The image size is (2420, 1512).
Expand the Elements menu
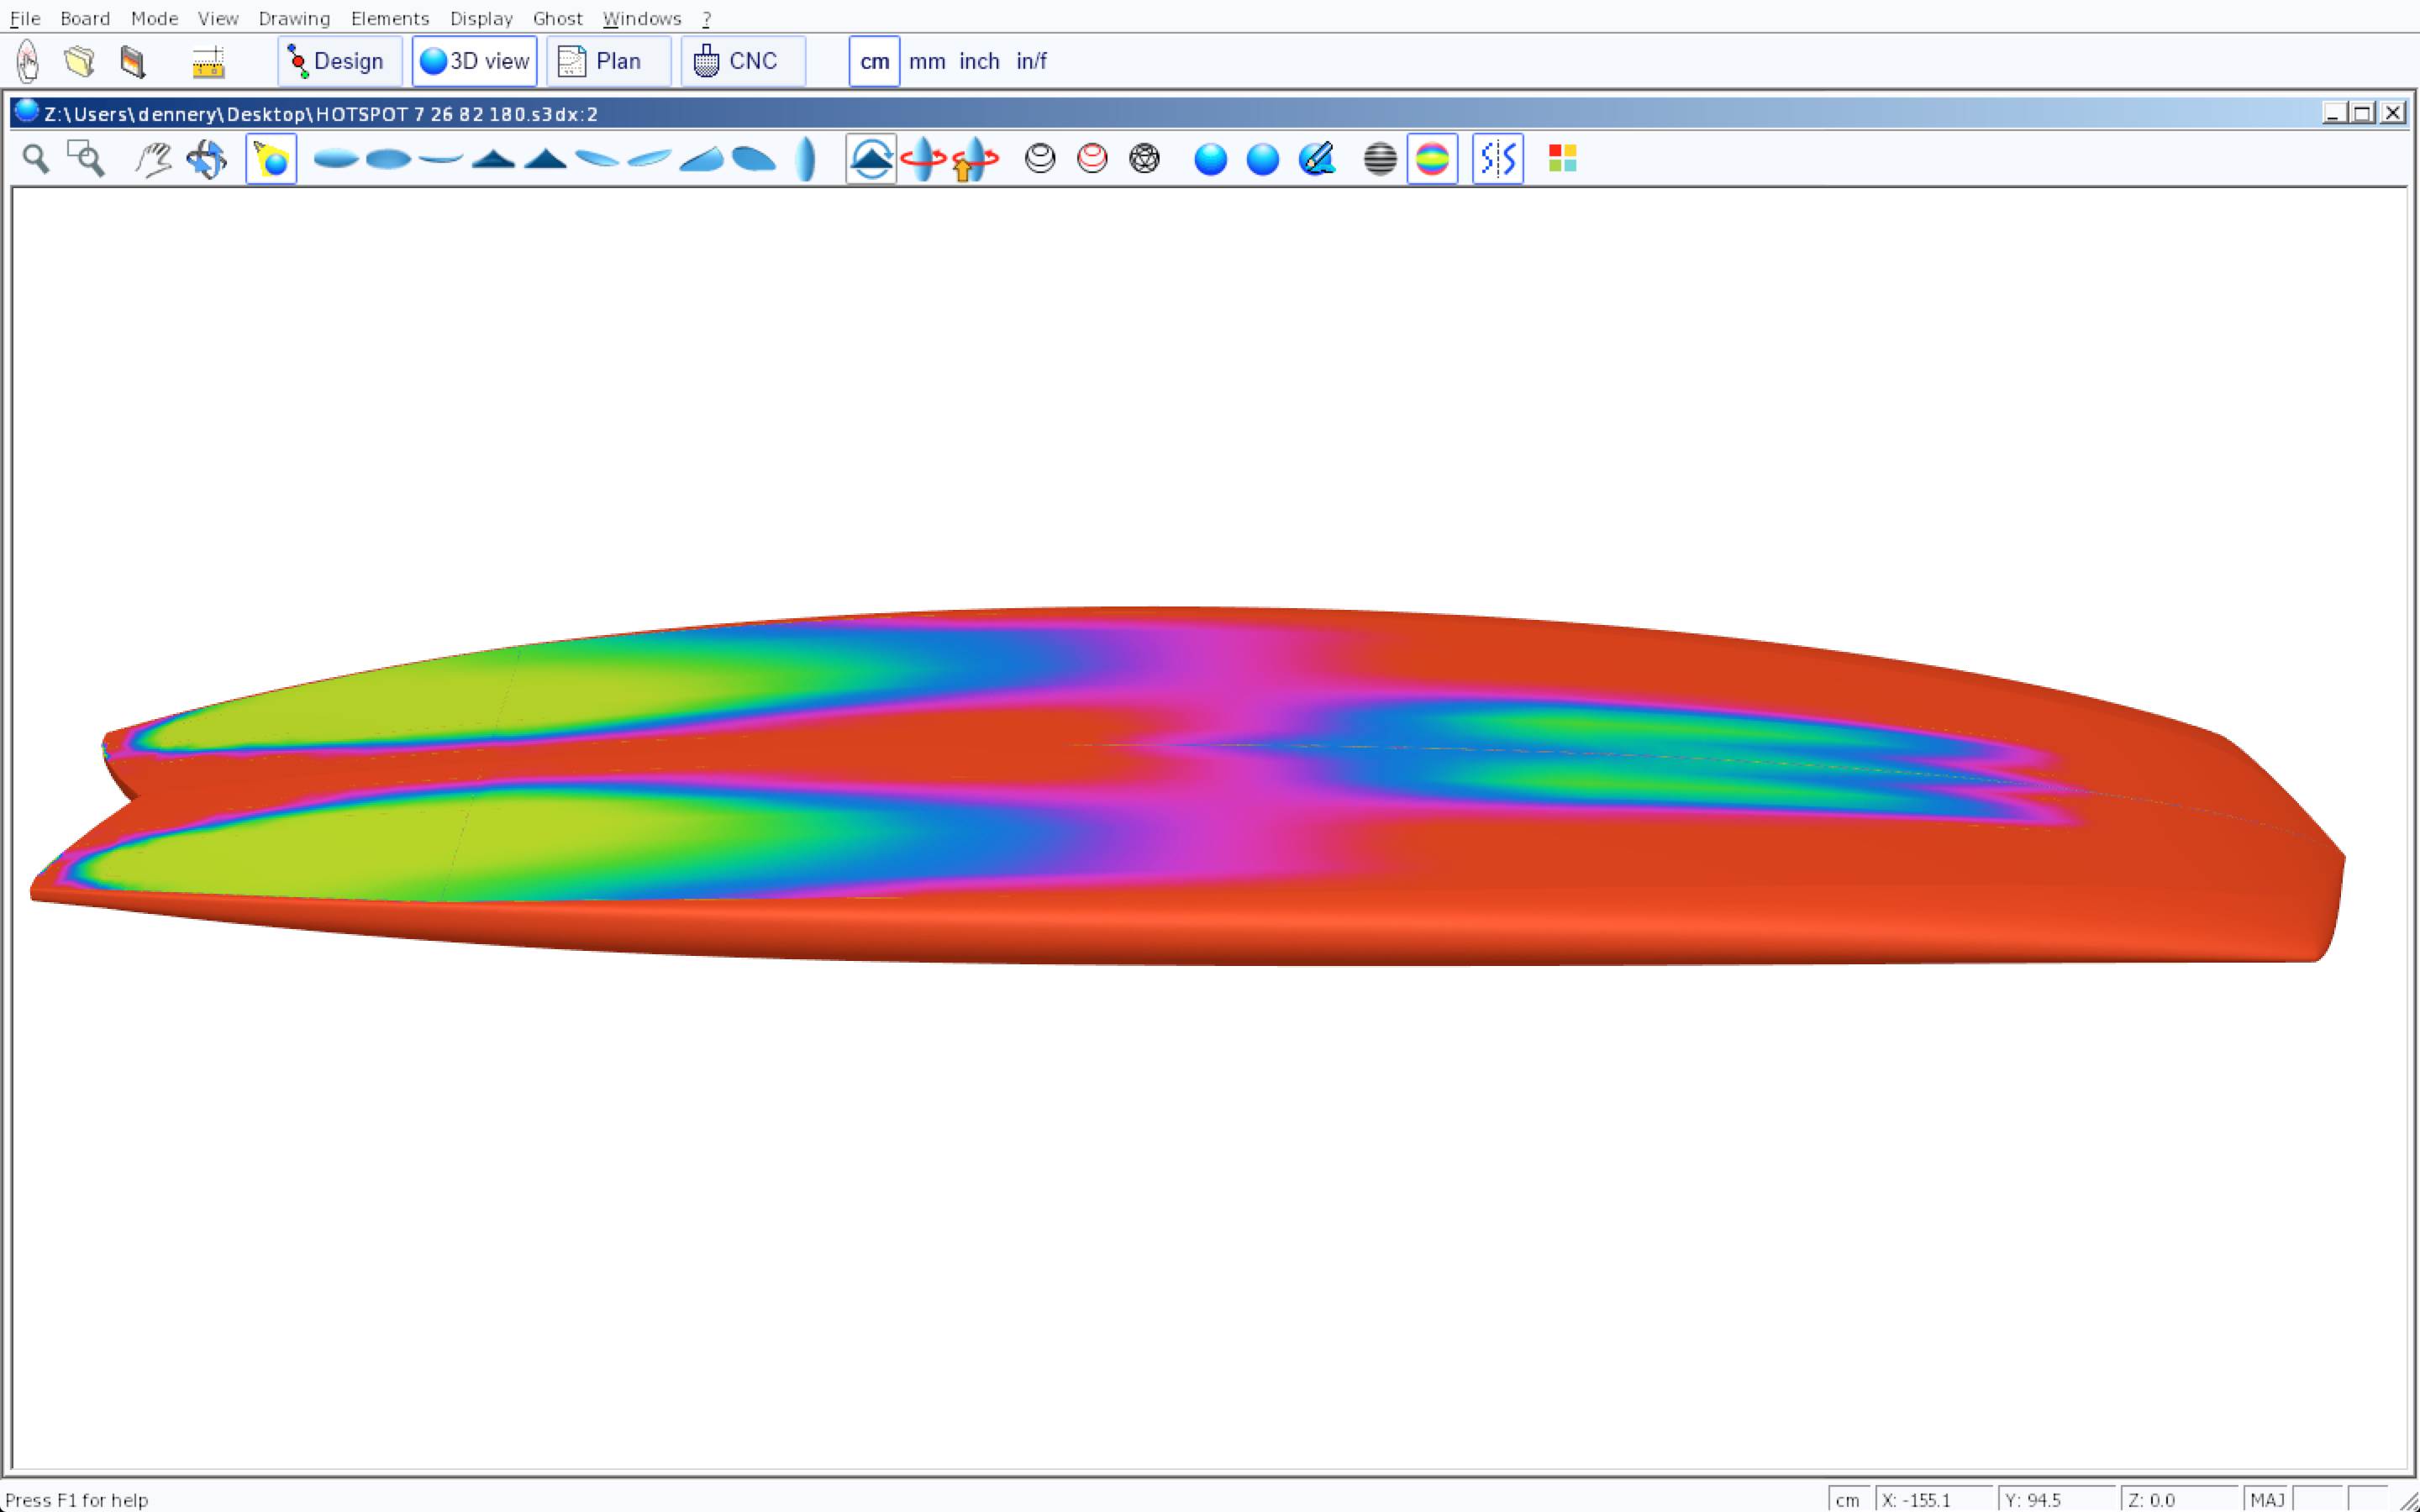point(390,18)
